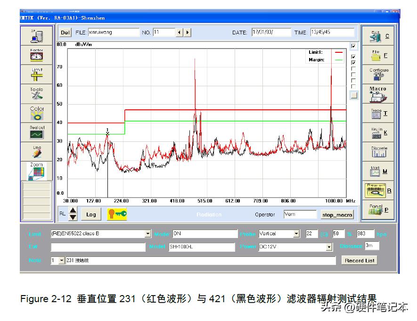Click the Key In keyboard icon

coord(378,133)
